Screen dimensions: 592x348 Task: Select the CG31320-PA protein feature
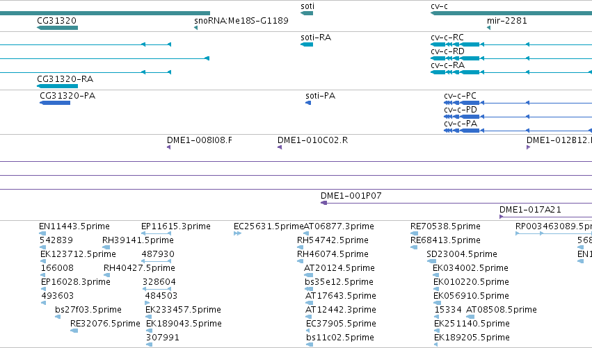[55, 103]
